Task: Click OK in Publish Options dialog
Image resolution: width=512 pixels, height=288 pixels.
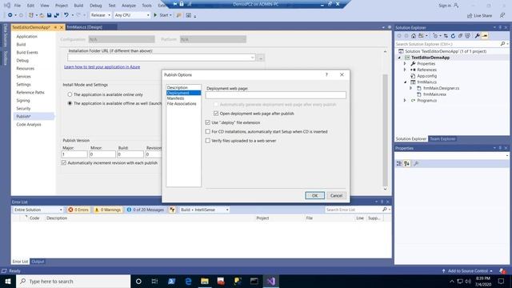Action: tap(314, 195)
